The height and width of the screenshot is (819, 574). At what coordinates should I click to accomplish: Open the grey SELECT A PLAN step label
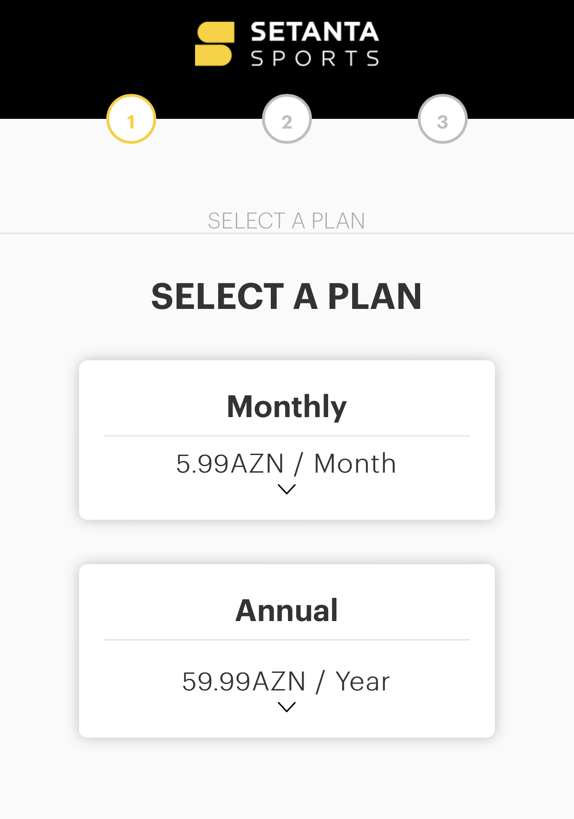(x=287, y=221)
